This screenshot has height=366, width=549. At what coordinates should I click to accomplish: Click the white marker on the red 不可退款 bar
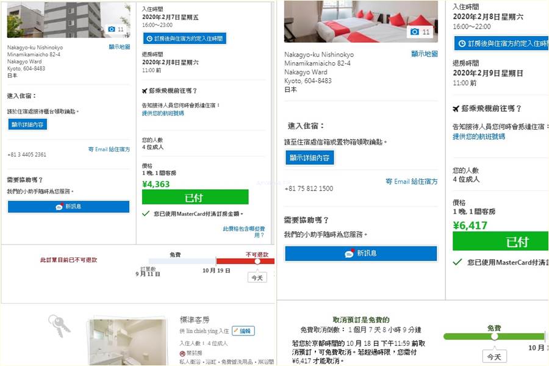[x=257, y=260]
